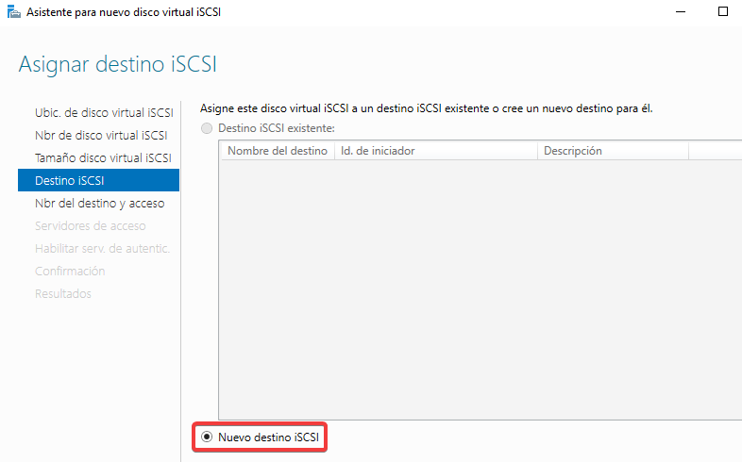Click the 'Resultados' step in sidebar
742x462 pixels.
[63, 293]
